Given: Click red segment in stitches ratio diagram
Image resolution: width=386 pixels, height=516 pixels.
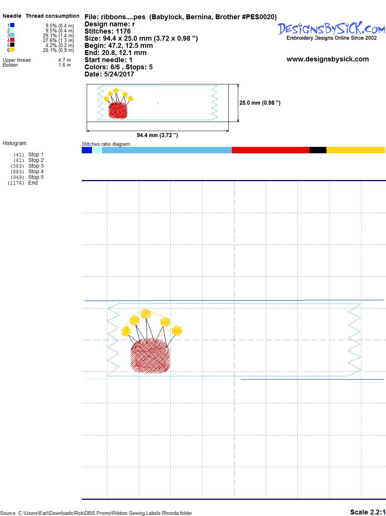Looking at the screenshot, I should coord(270,150).
